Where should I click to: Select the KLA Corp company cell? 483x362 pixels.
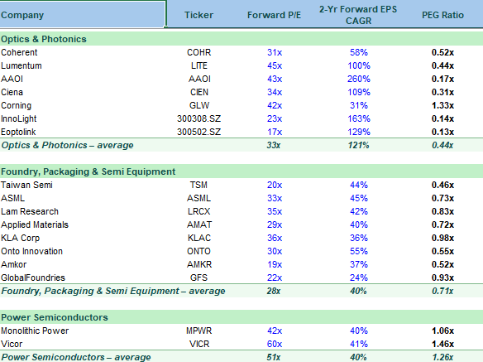point(21,238)
